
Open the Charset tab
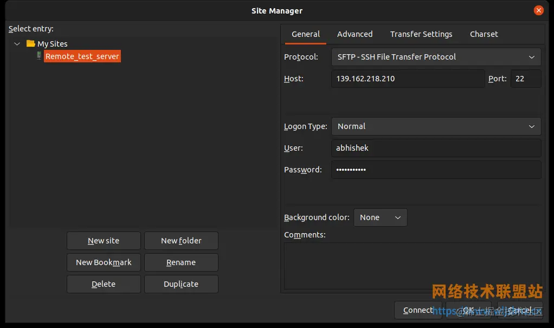pyautogui.click(x=484, y=34)
